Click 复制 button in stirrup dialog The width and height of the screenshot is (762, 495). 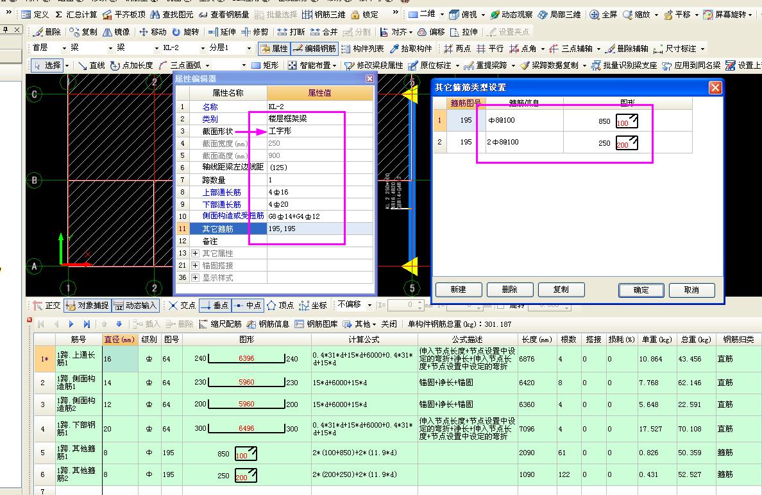point(561,290)
